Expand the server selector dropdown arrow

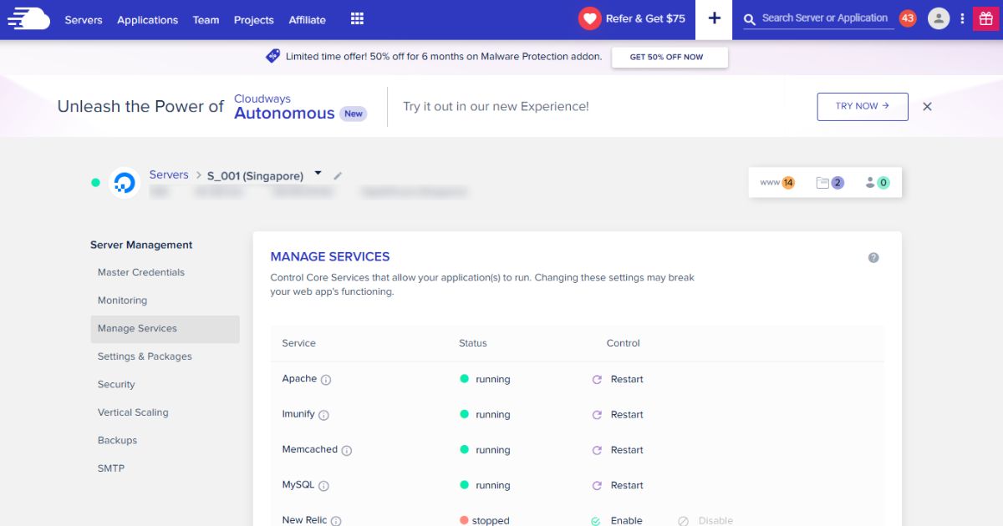pyautogui.click(x=318, y=174)
